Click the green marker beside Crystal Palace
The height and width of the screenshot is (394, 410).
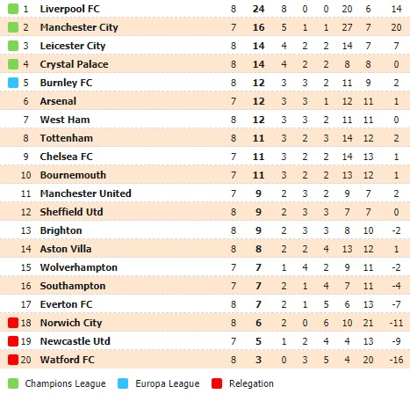point(13,64)
